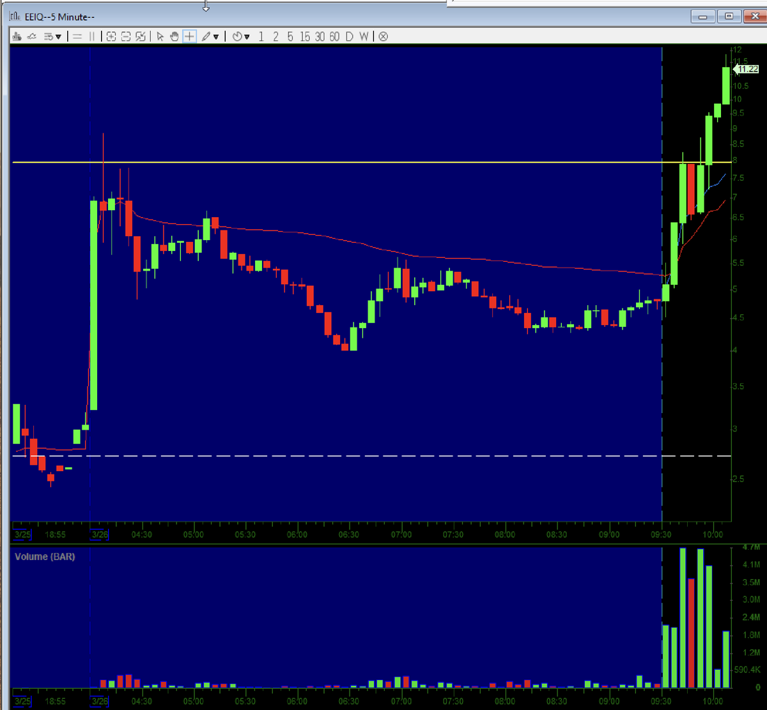Image resolution: width=767 pixels, height=710 pixels.
Task: Click the 3/26 date marker on volume axis
Action: [99, 700]
